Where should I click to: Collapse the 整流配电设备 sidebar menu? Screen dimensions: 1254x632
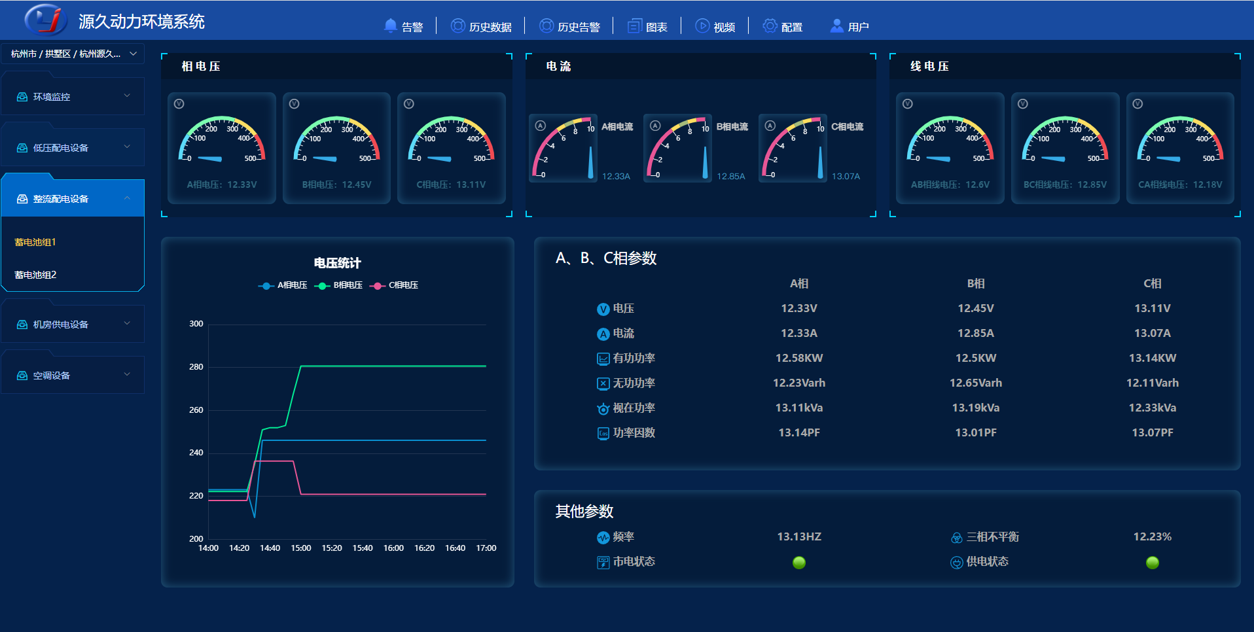click(73, 198)
